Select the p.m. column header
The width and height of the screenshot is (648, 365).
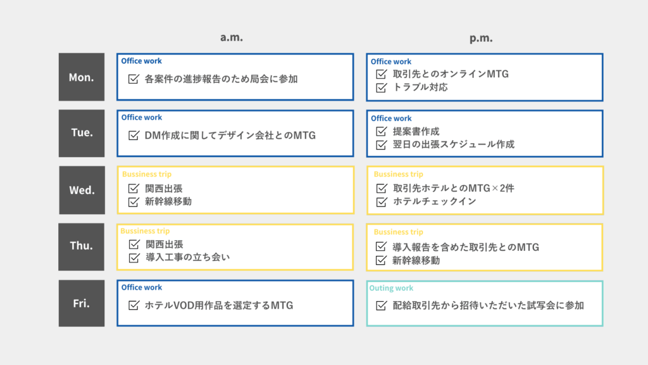coord(481,39)
